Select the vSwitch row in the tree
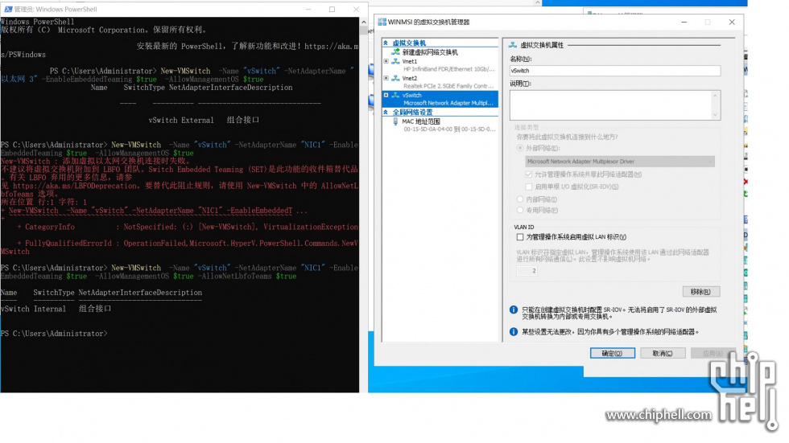 click(441, 99)
